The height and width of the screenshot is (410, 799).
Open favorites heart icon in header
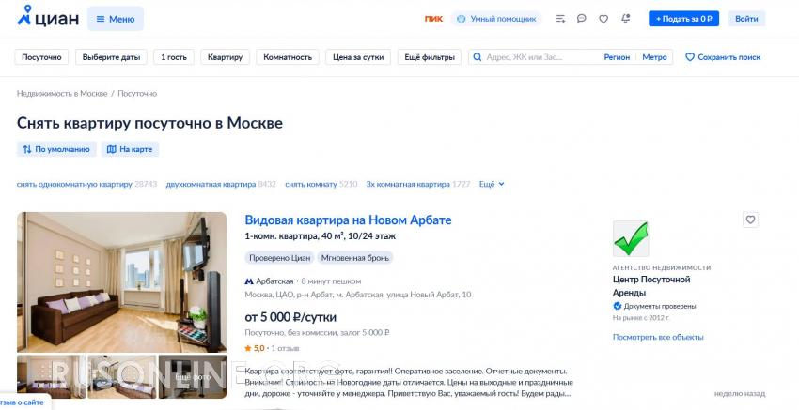click(603, 19)
